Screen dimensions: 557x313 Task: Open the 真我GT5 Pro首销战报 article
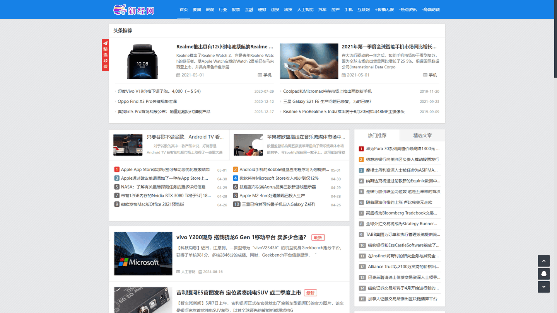click(x=164, y=111)
